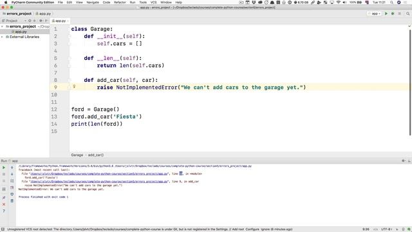The height and width of the screenshot is (232, 412).
Task: Open the Apple menu
Action: point(6,3)
